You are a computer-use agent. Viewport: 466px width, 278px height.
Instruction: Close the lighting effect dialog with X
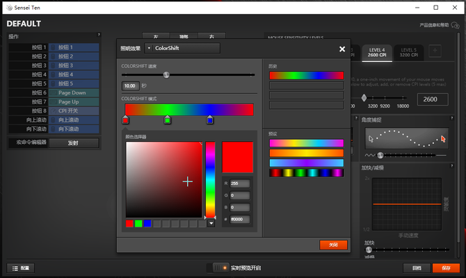[342, 49]
